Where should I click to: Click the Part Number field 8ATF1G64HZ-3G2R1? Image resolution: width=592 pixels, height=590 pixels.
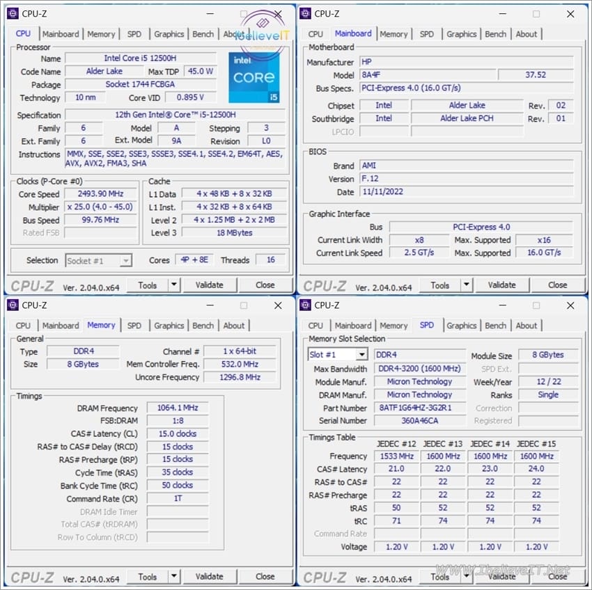pos(420,408)
